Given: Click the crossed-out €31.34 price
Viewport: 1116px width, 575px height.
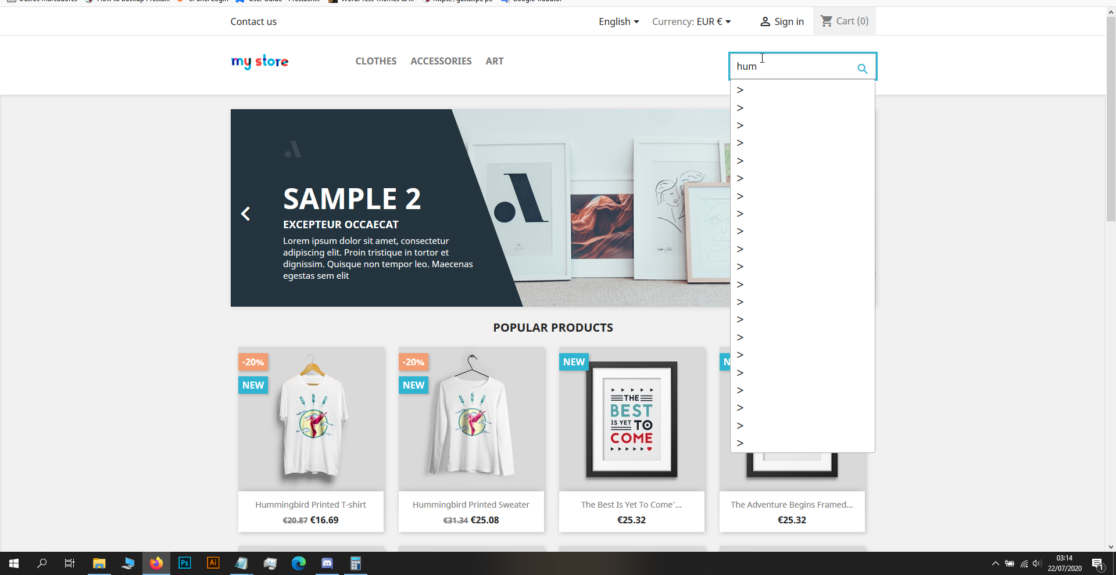Looking at the screenshot, I should coord(456,520).
